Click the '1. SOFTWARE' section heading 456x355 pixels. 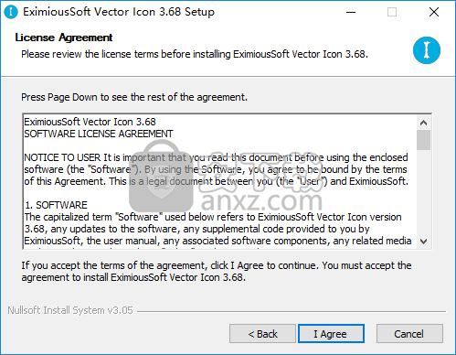click(56, 205)
